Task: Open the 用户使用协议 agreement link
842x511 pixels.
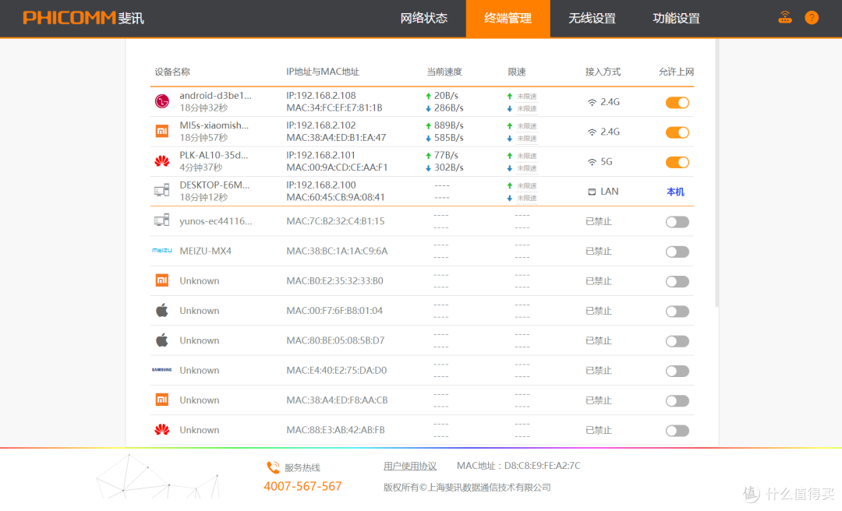Action: click(409, 465)
